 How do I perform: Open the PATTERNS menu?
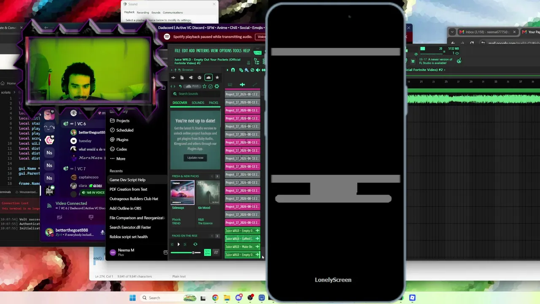tap(202, 51)
